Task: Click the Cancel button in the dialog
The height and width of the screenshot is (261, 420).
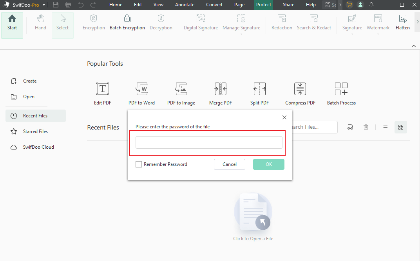Action: (229, 164)
